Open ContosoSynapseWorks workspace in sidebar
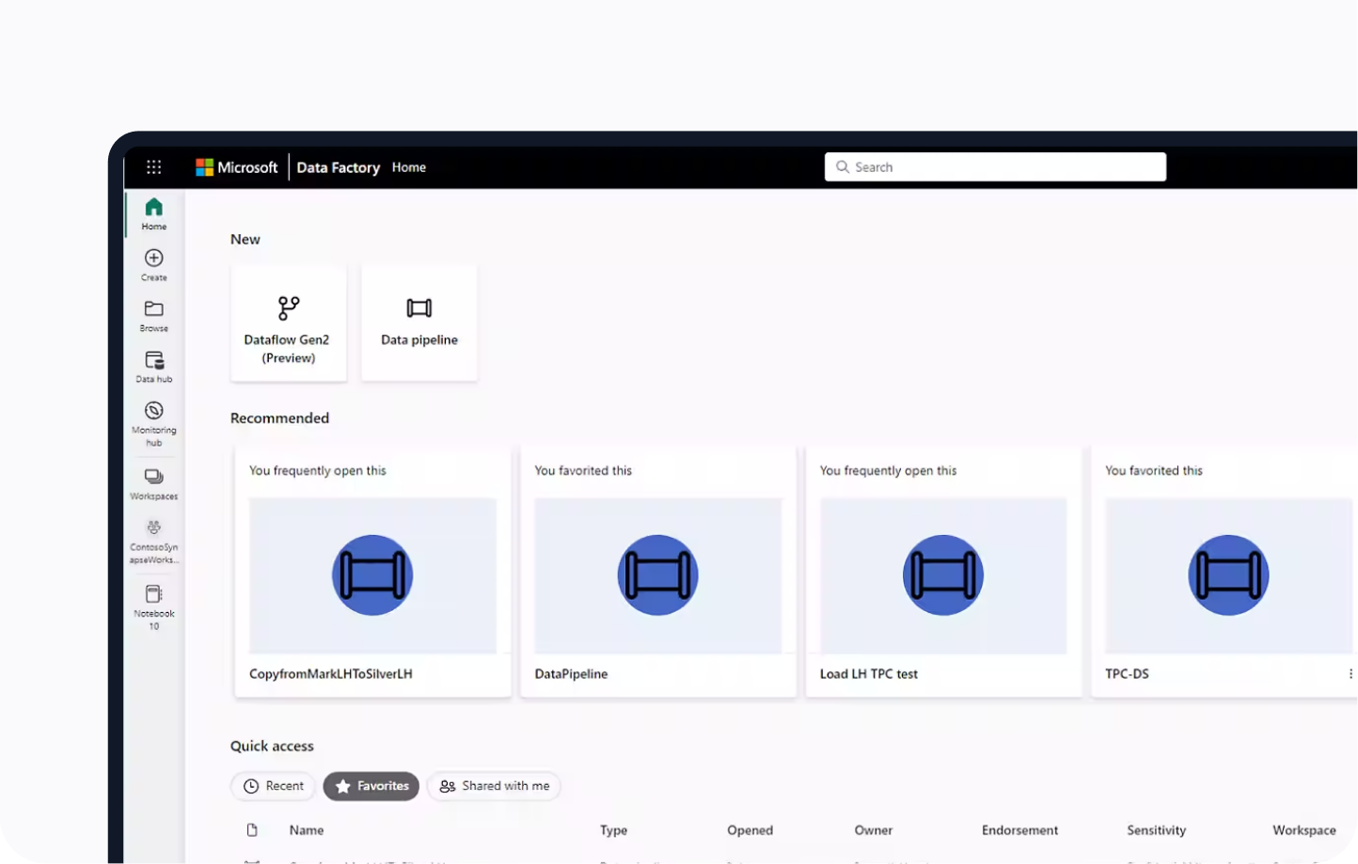 click(154, 541)
